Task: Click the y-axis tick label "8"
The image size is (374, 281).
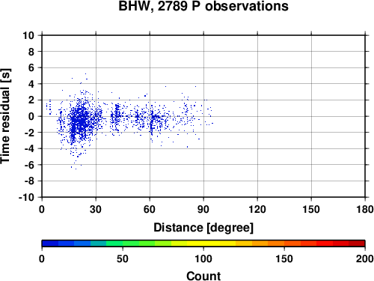Action: click(31, 52)
